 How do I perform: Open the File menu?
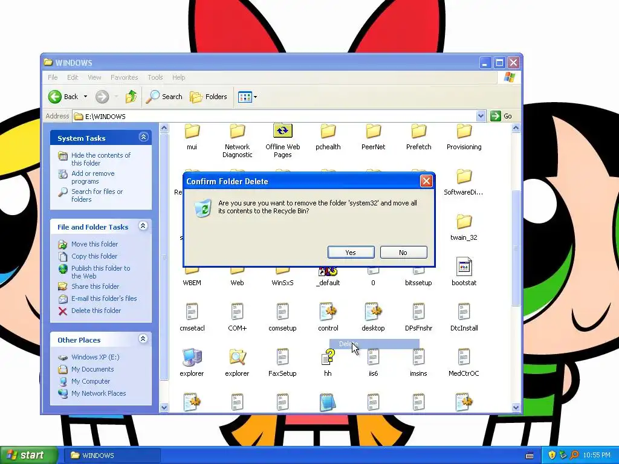pyautogui.click(x=53, y=77)
